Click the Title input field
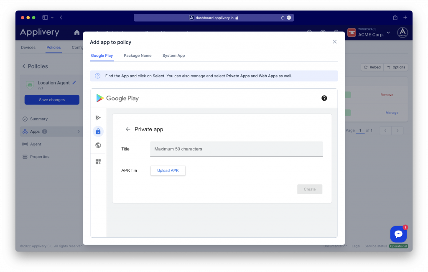Viewport: 428px width, 272px height. click(x=237, y=149)
